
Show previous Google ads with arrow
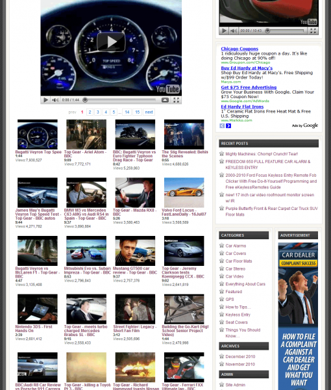coord(222,126)
